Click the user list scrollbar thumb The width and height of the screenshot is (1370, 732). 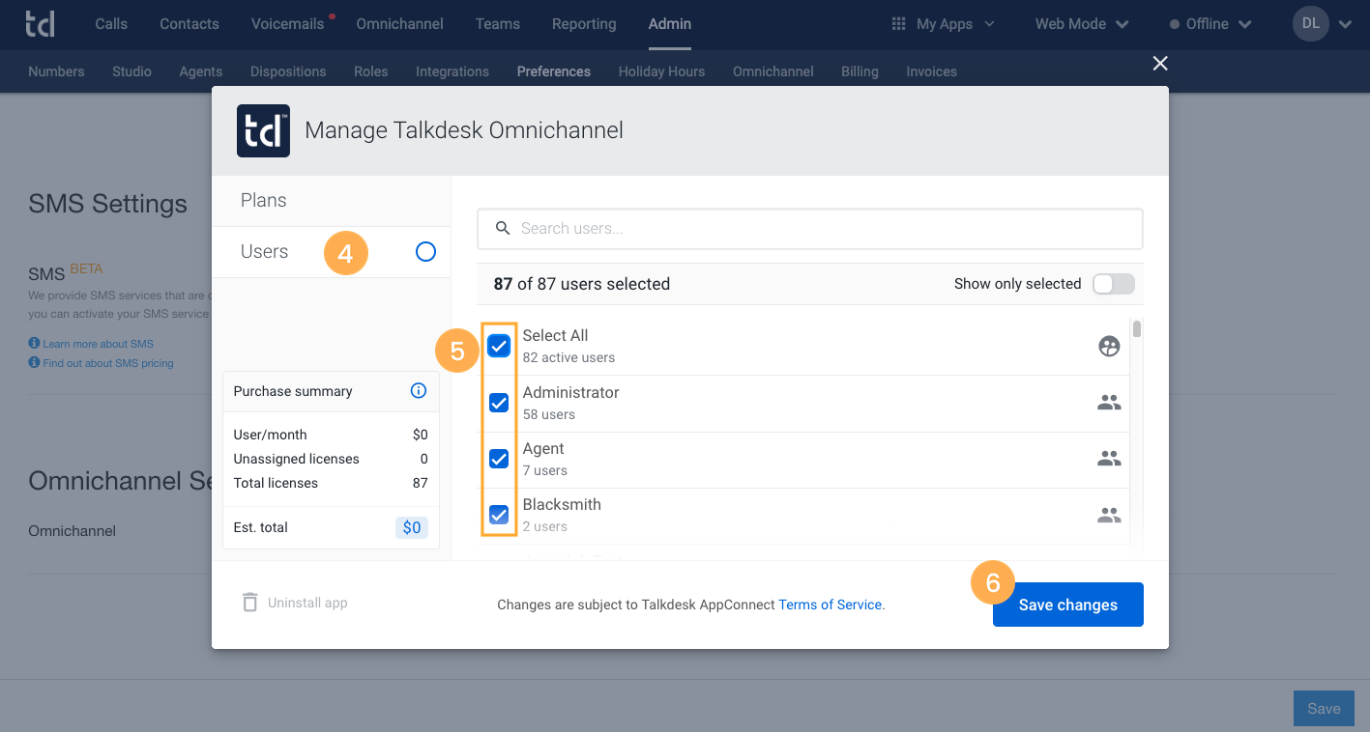tap(1137, 329)
